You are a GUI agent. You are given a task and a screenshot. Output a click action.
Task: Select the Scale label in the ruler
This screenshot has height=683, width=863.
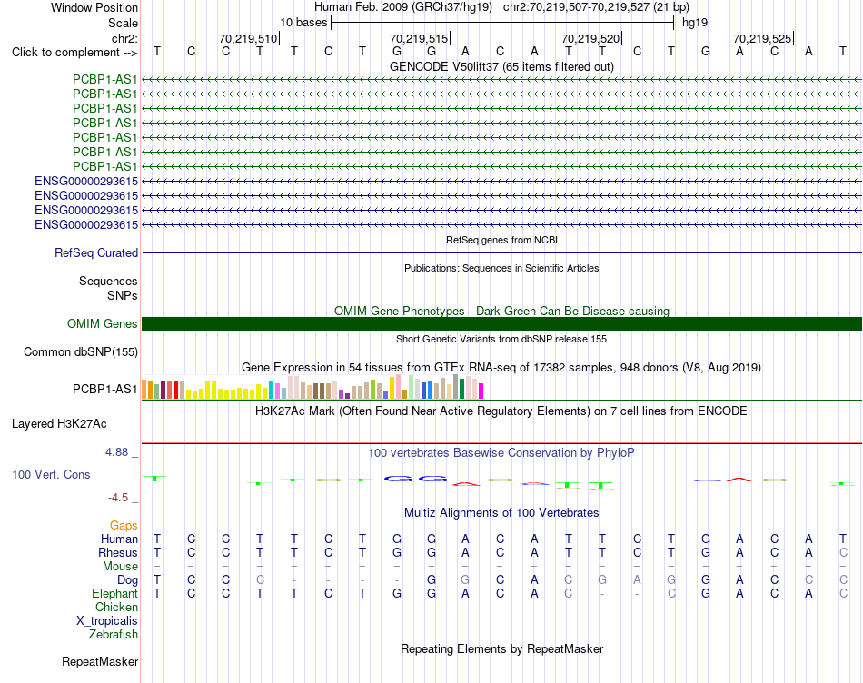123,23
